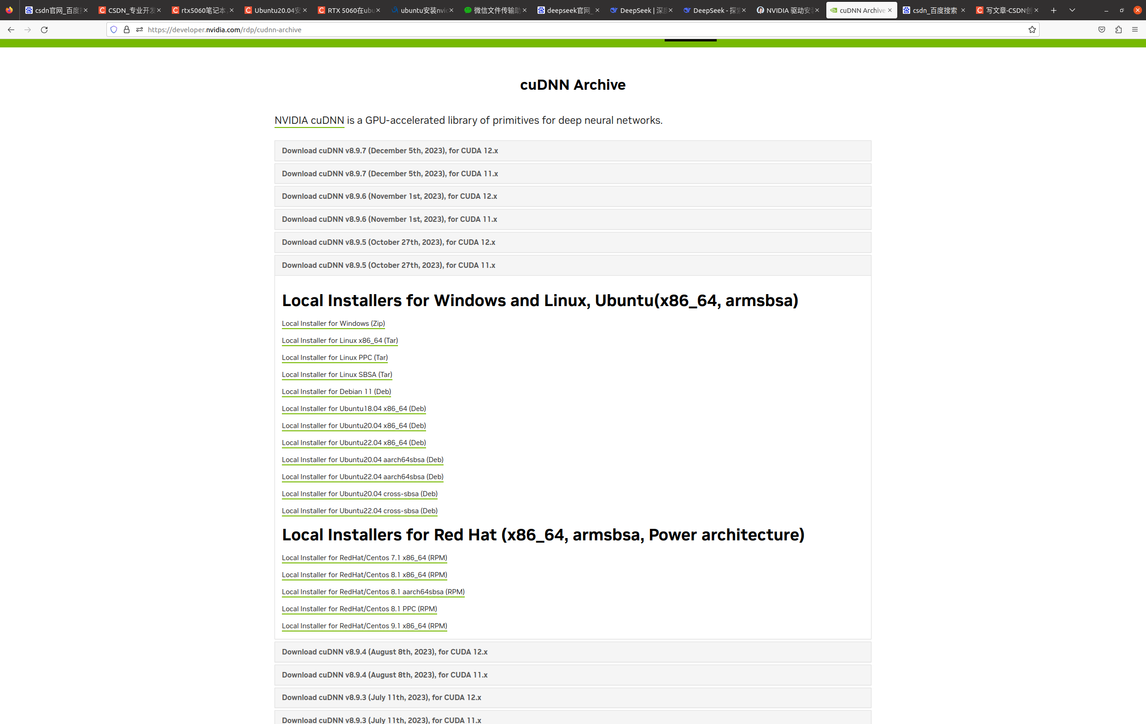1146x724 pixels.
Task: Close the 'csdn_百度搜索' tab
Action: pos(963,10)
